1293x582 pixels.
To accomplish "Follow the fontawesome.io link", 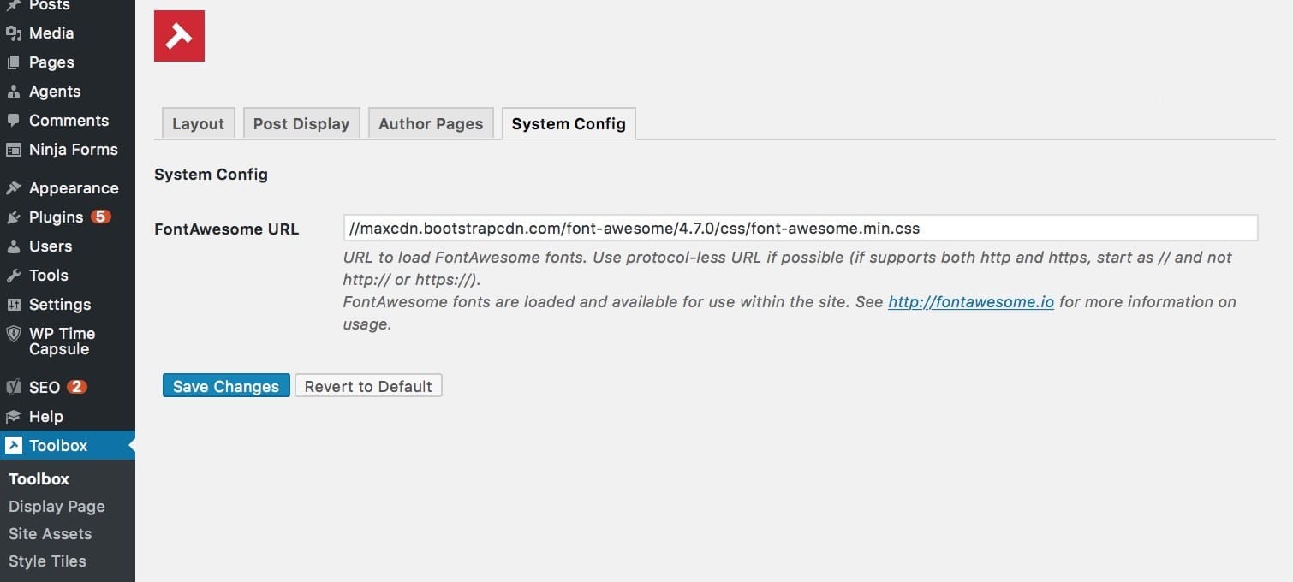I will pos(970,302).
